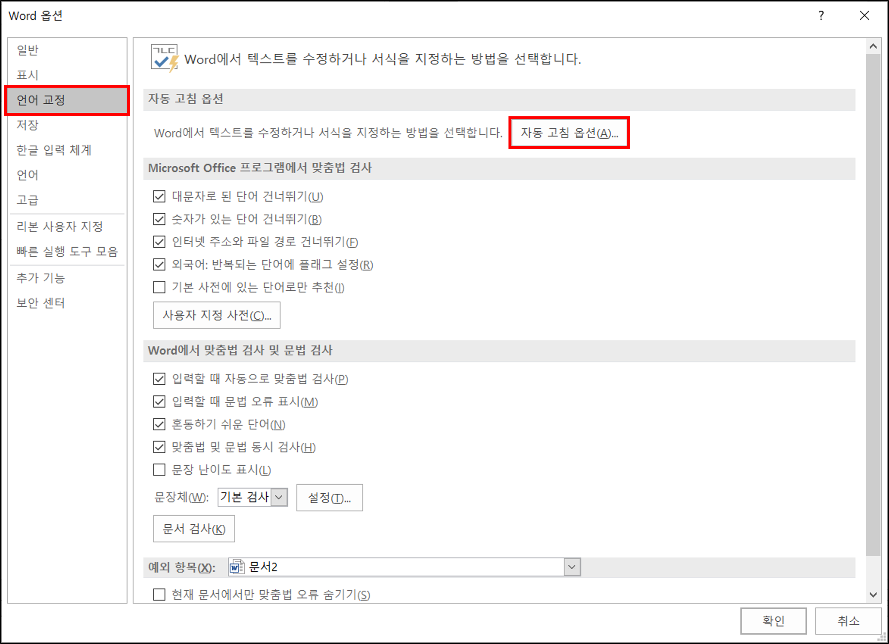Toggle 외국어: 반복되는 단어에 플래그 설정

(159, 265)
